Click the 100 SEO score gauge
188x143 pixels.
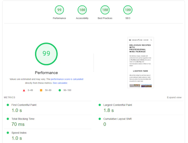click(x=128, y=10)
